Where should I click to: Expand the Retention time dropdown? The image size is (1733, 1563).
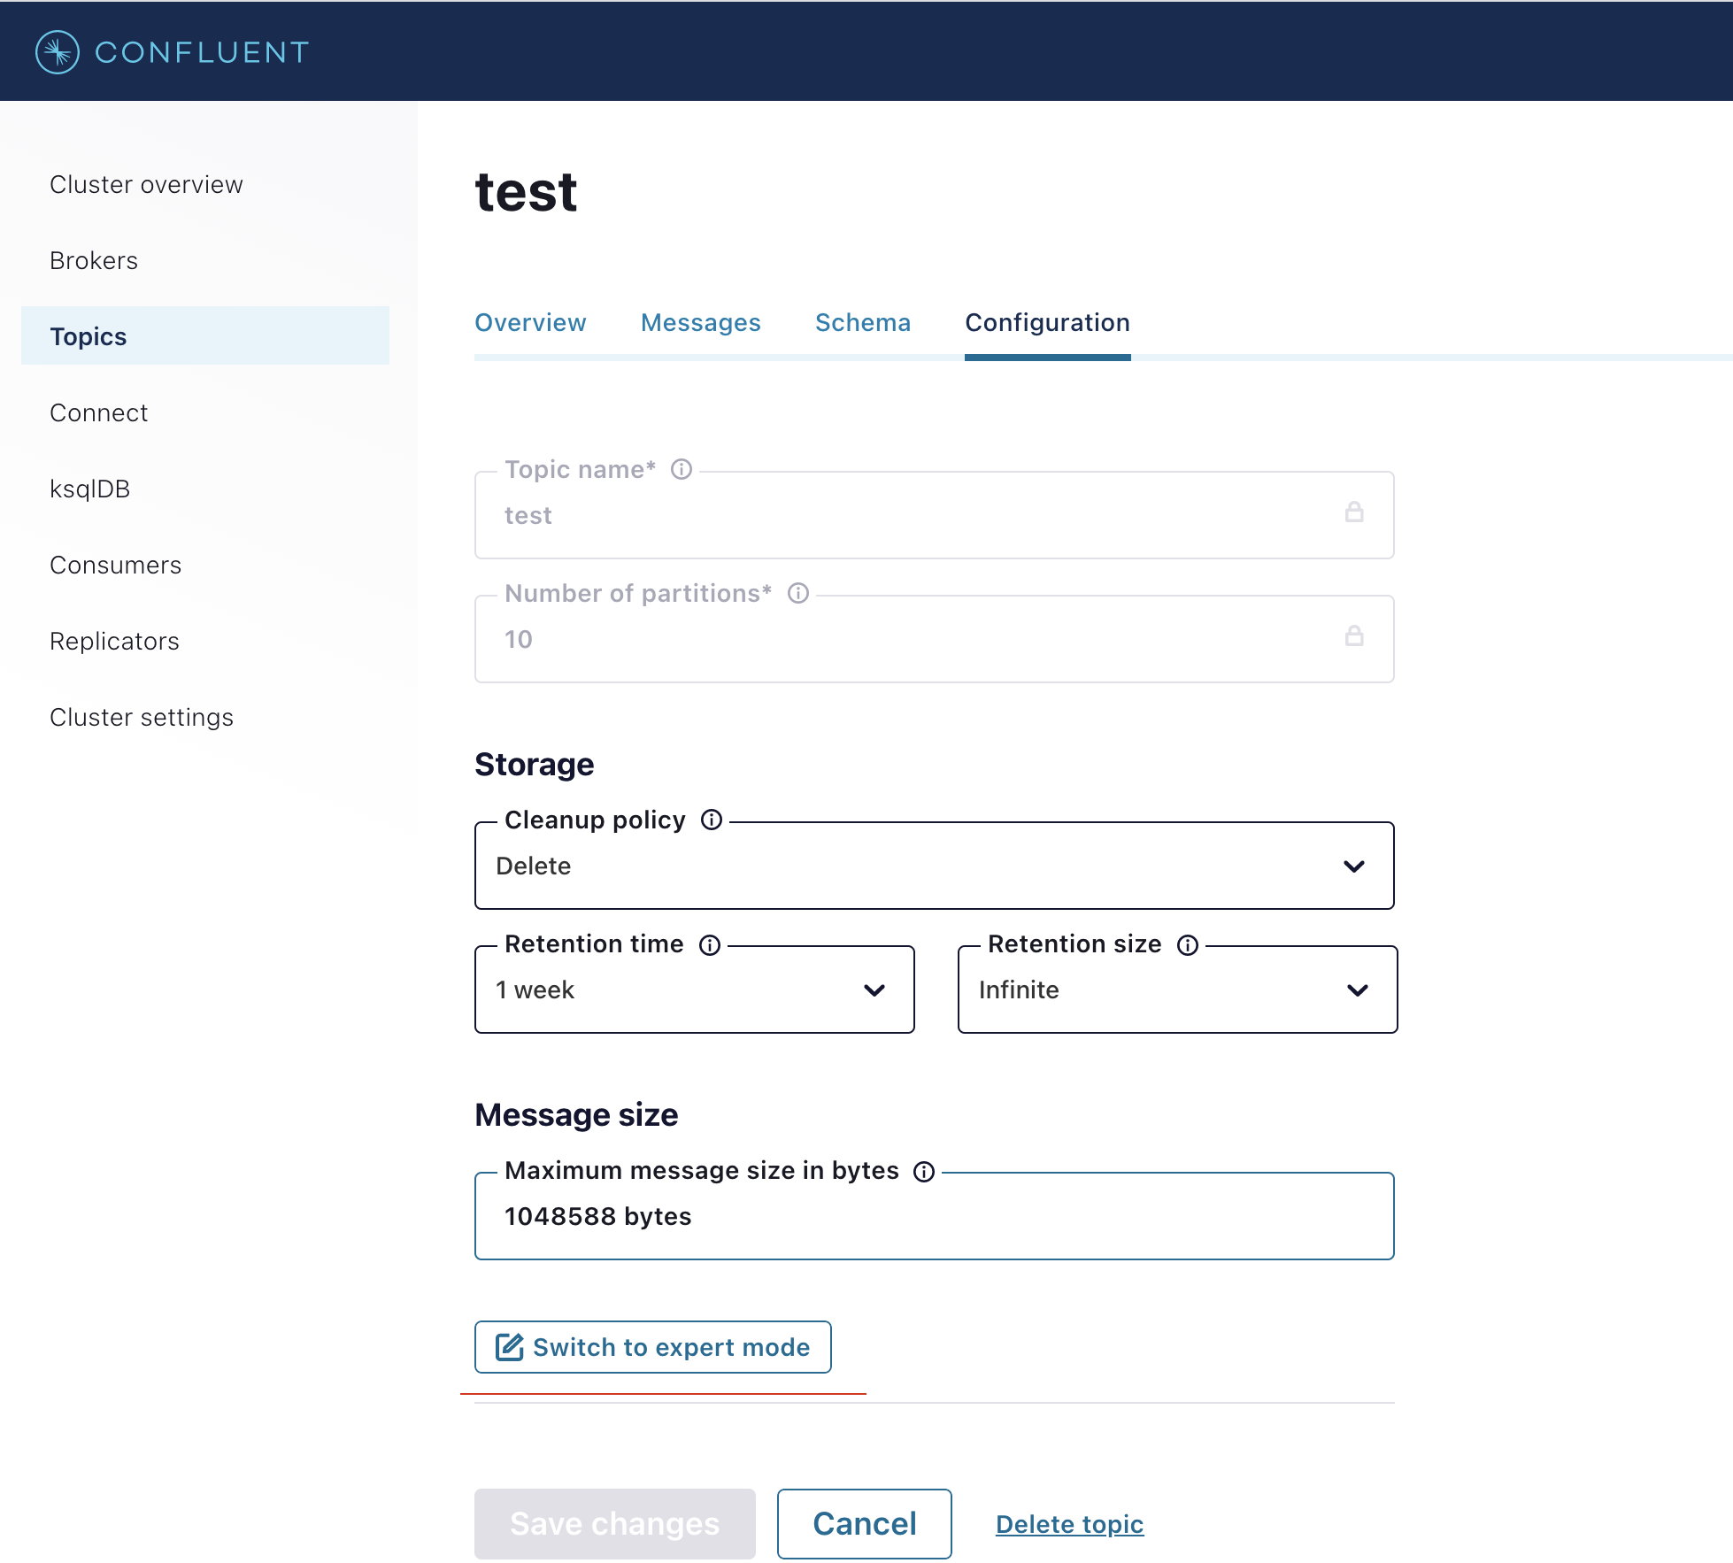[694, 989]
